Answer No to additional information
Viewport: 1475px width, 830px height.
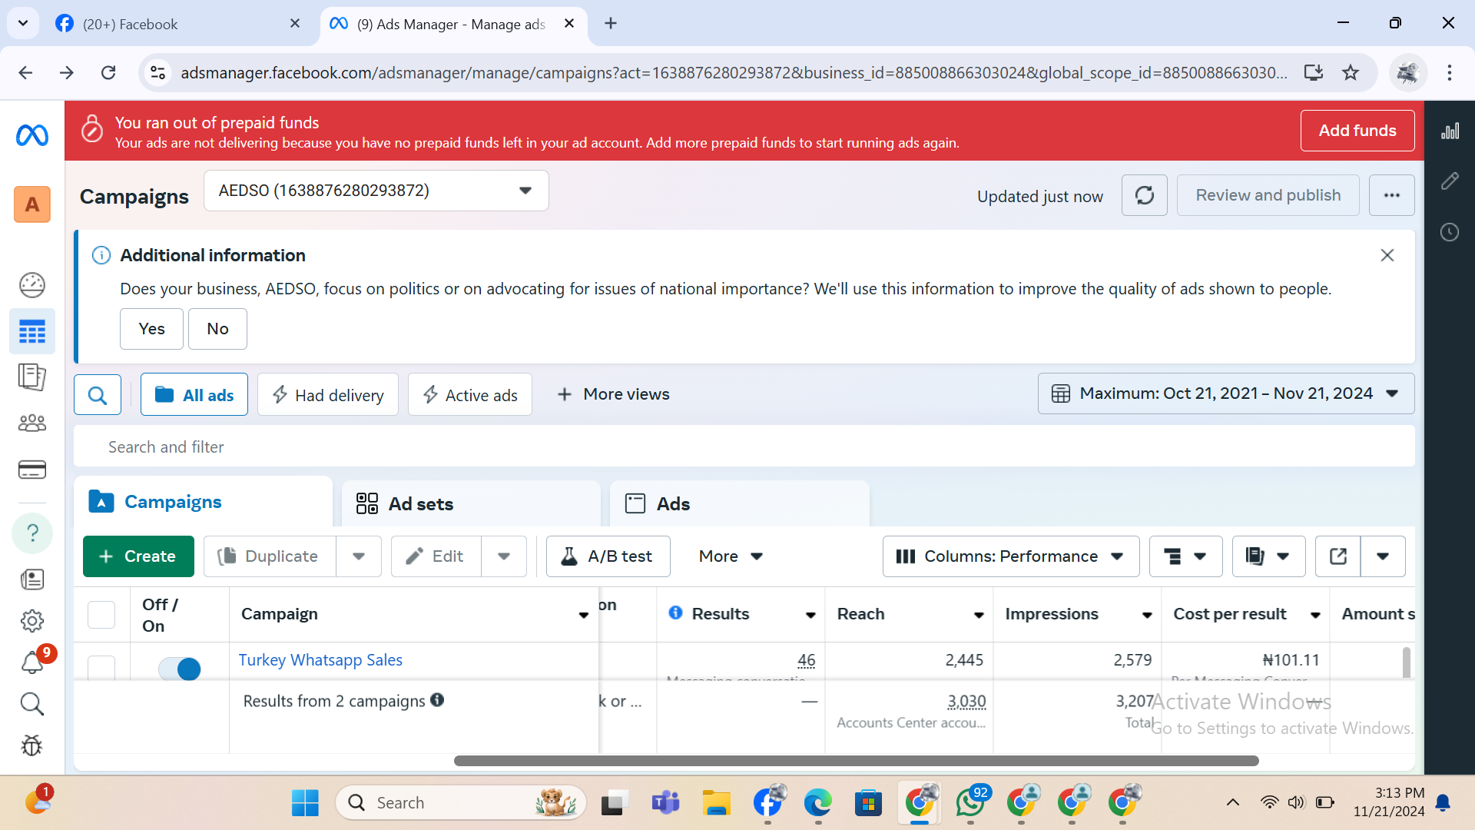click(217, 329)
